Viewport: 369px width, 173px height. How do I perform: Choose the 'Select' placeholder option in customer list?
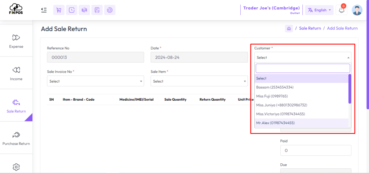pyautogui.click(x=302, y=78)
